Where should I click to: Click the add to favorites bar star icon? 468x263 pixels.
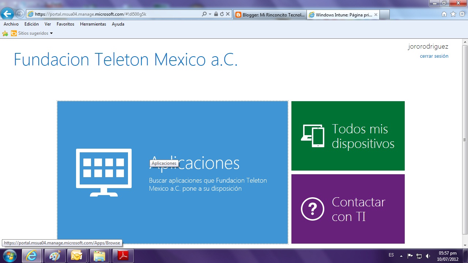(5, 33)
